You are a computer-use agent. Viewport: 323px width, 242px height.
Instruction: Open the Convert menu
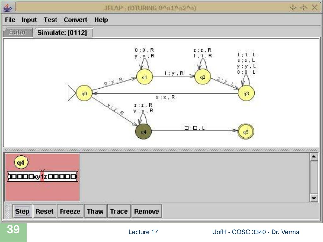click(x=75, y=20)
